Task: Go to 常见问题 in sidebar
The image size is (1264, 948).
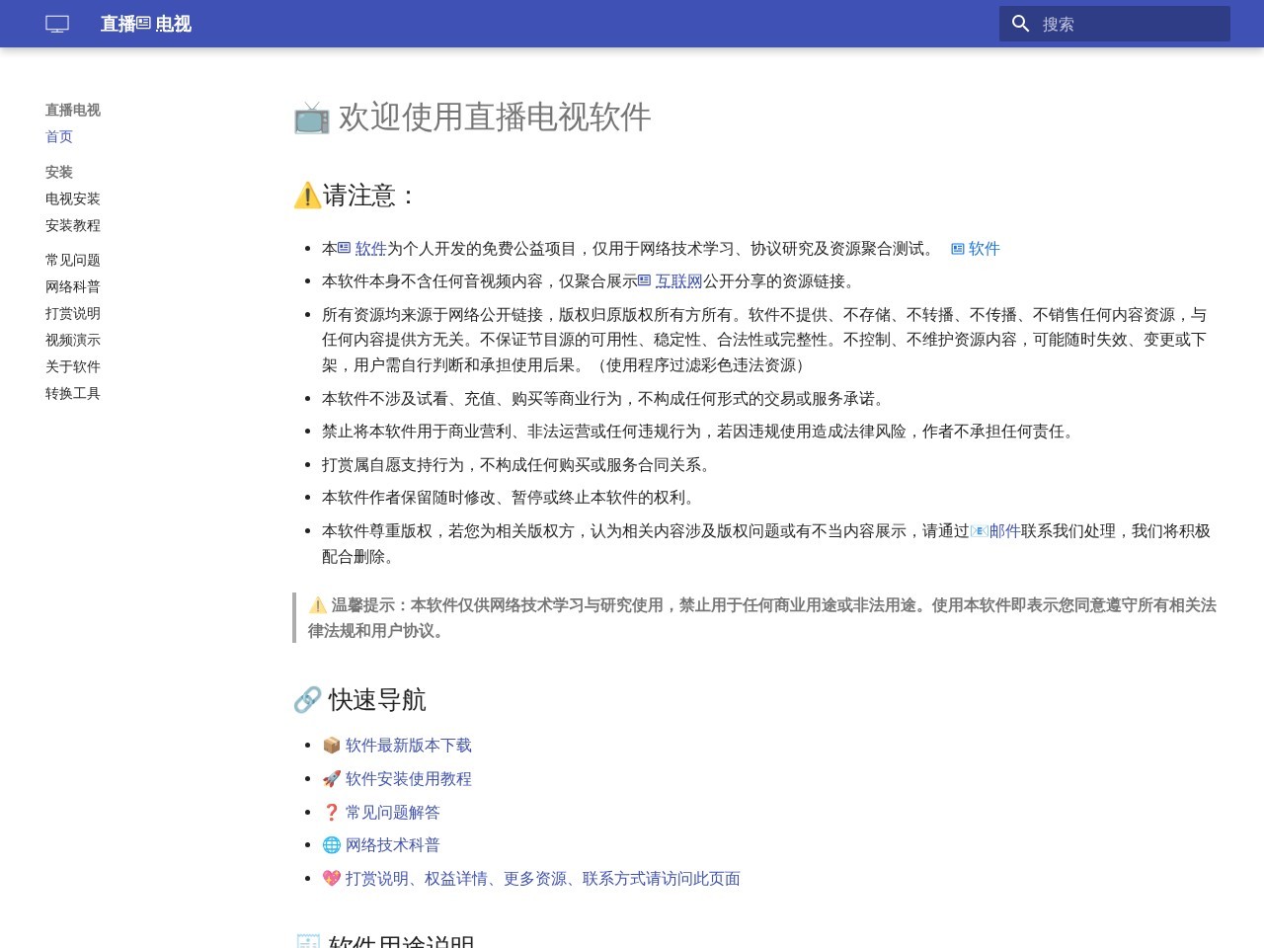Action: click(73, 260)
